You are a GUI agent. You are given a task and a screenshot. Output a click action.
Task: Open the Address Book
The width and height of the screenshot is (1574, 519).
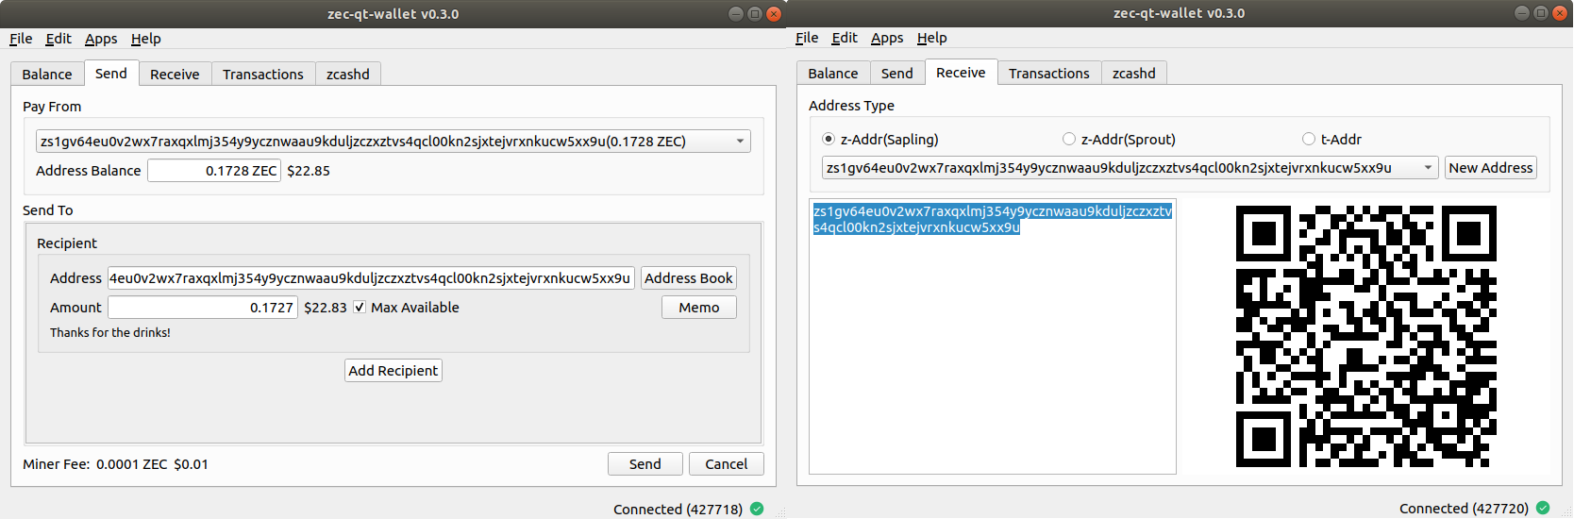(688, 278)
